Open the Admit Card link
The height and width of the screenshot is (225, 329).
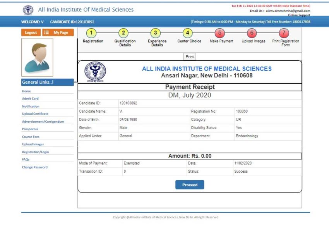[x=30, y=98]
